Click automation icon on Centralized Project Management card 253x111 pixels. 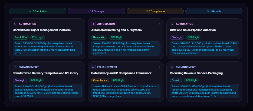coord(15,24)
